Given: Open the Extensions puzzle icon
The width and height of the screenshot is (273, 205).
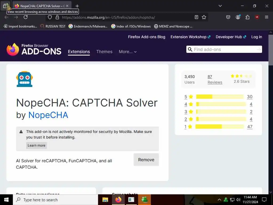Looking at the screenshot, I should (247, 17).
